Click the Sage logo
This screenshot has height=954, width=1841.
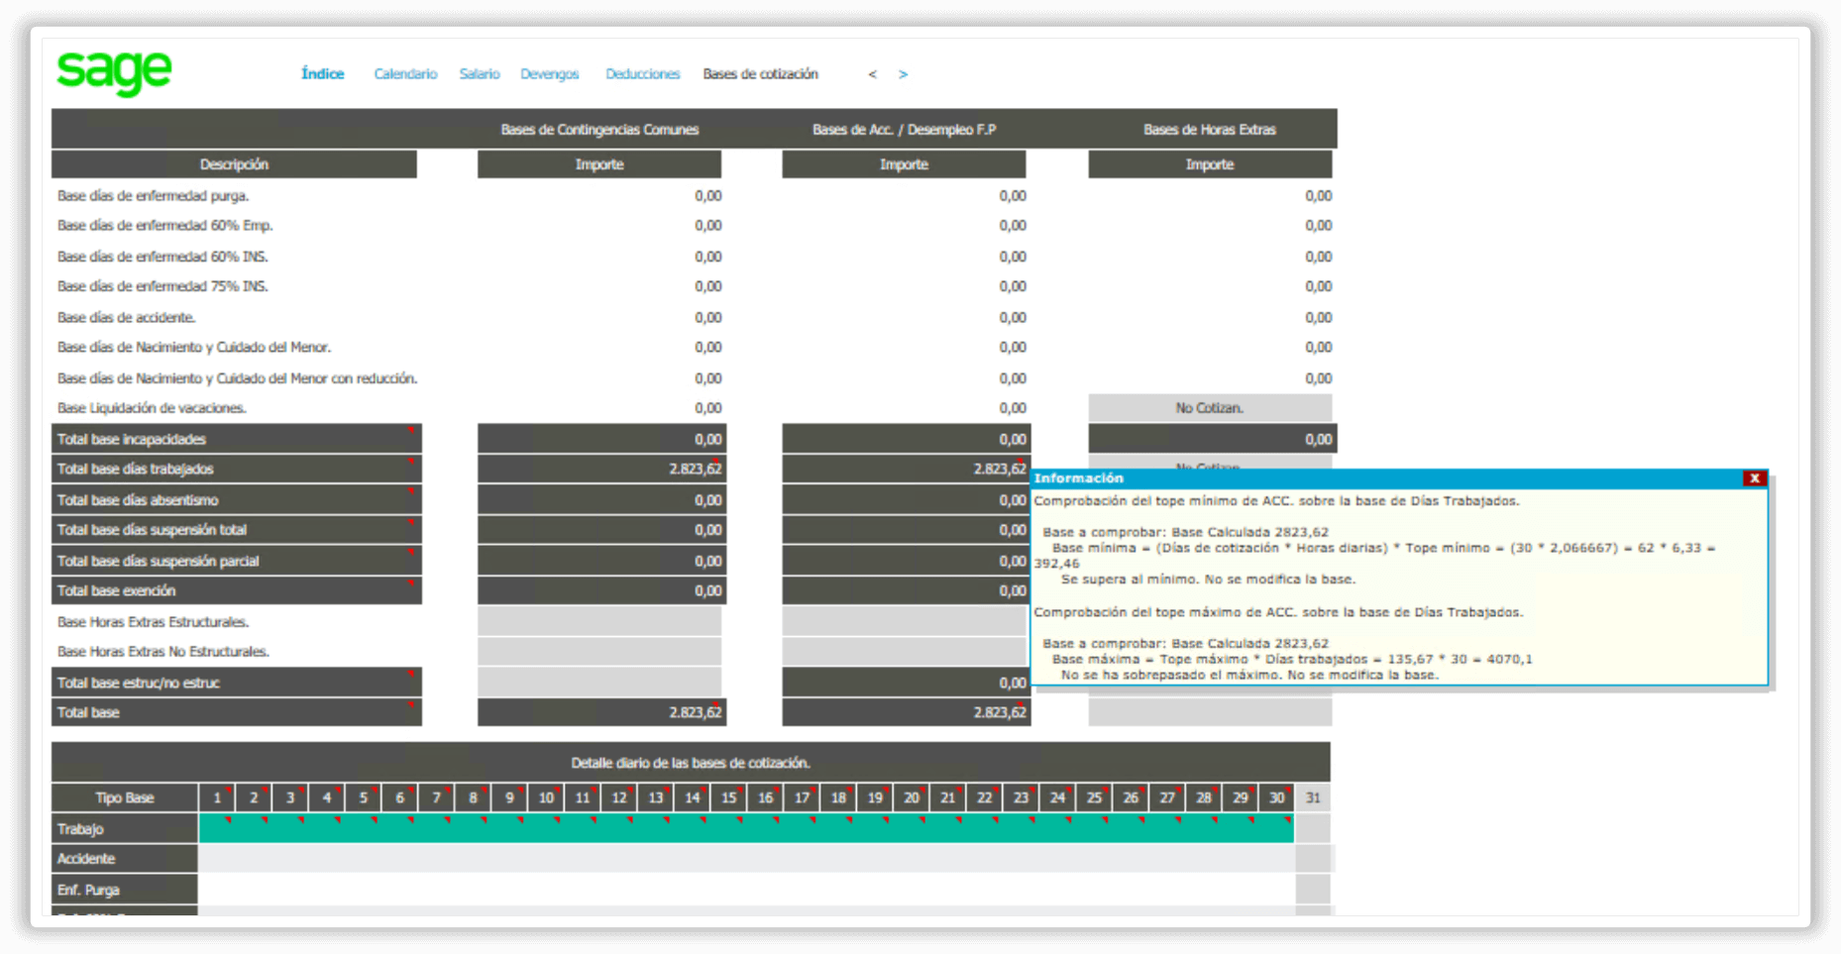tap(114, 72)
